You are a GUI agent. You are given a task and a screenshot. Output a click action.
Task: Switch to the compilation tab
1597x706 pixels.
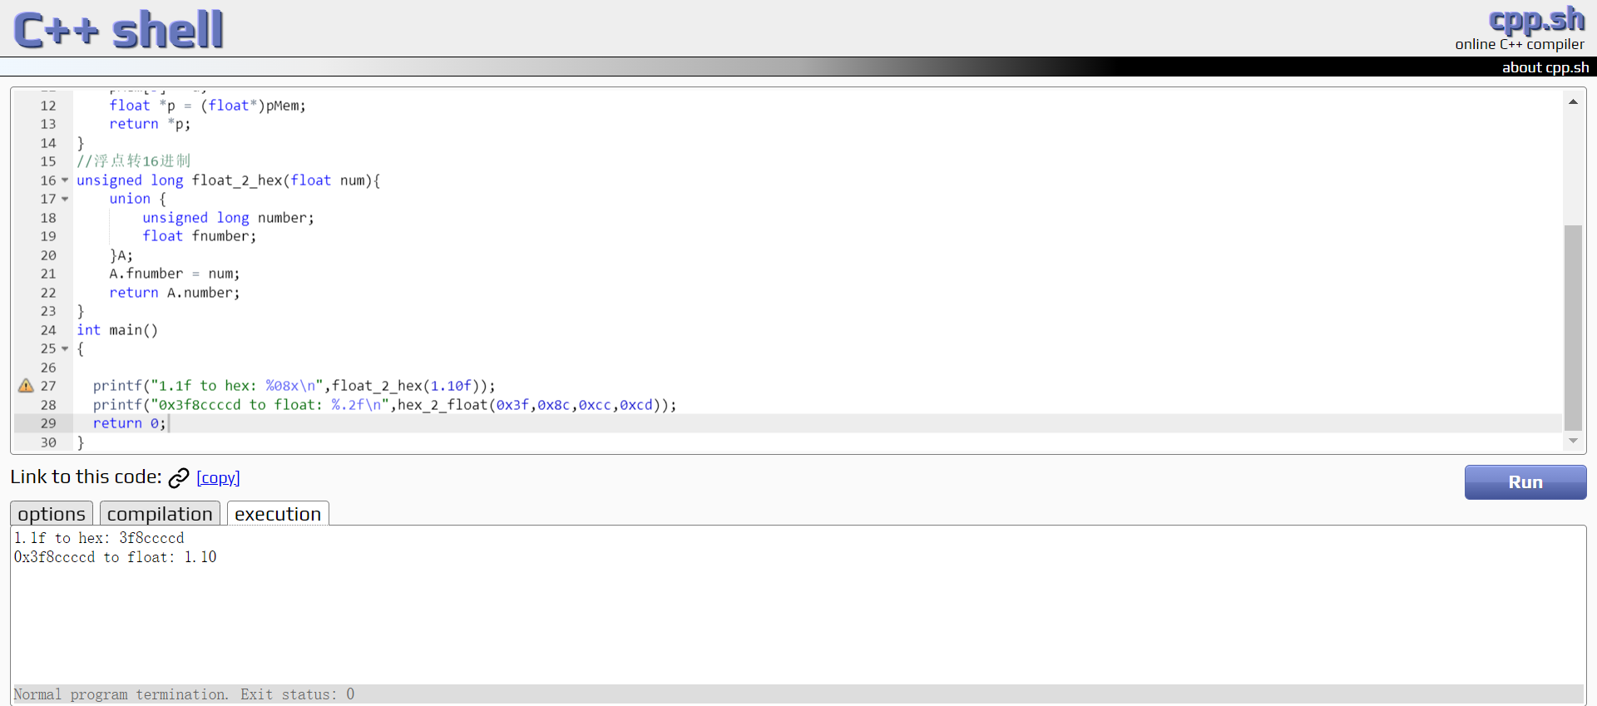[160, 514]
